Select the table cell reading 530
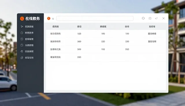The image size is (185, 106). pyautogui.click(x=127, y=41)
